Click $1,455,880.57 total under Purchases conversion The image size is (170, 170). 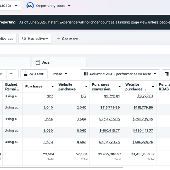(110, 154)
